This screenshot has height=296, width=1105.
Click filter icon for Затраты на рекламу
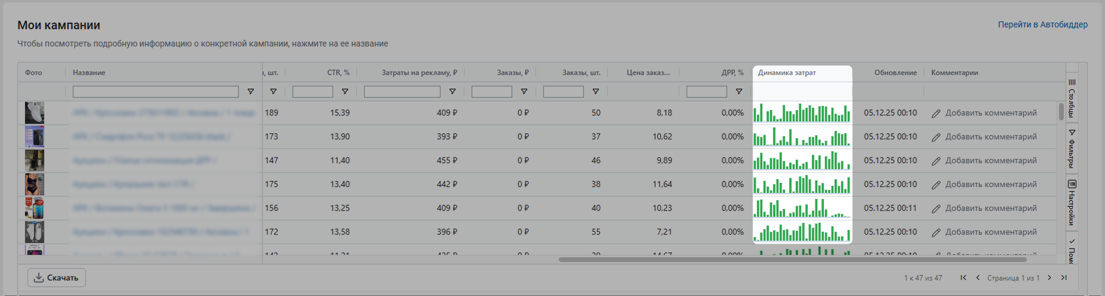[452, 91]
